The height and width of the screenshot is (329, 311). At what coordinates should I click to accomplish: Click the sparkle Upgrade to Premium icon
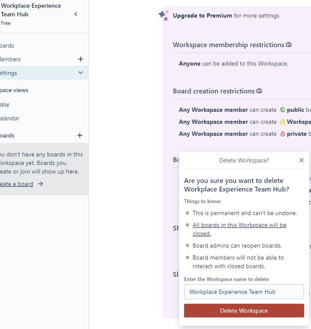[x=163, y=15]
